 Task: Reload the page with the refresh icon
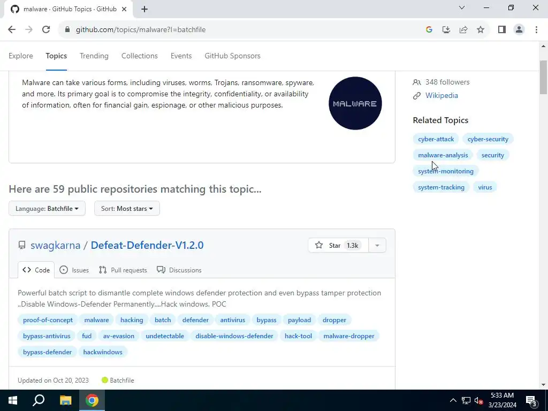[46, 30]
